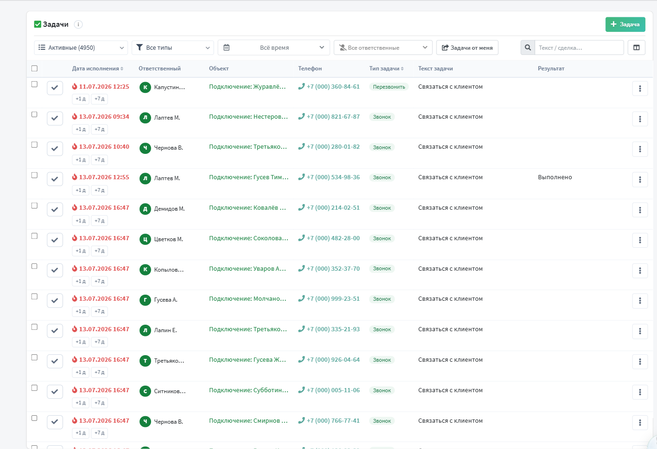Tick checkbox for 13.07.2026 12:55 task
Viewport: 657px width, 449px height.
coord(34,175)
